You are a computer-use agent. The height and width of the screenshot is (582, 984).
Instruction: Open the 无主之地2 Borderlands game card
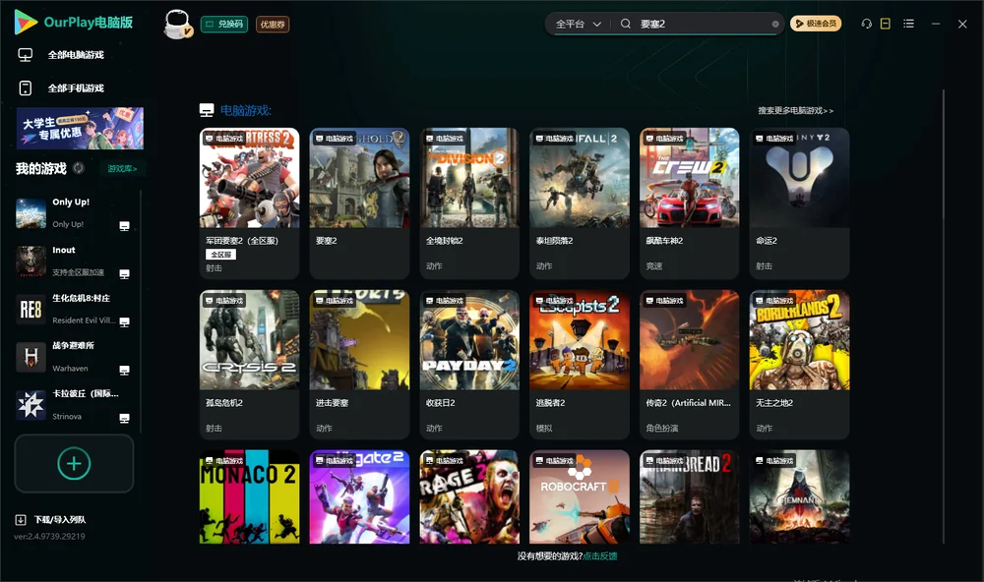799,365
